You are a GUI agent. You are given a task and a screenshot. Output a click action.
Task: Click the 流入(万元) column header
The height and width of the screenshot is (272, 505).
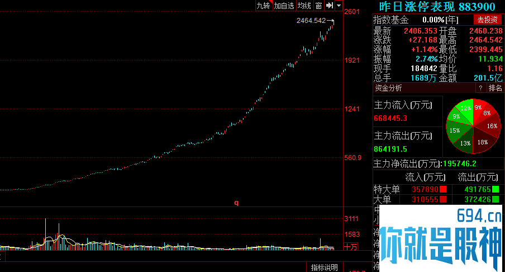coord(425,177)
